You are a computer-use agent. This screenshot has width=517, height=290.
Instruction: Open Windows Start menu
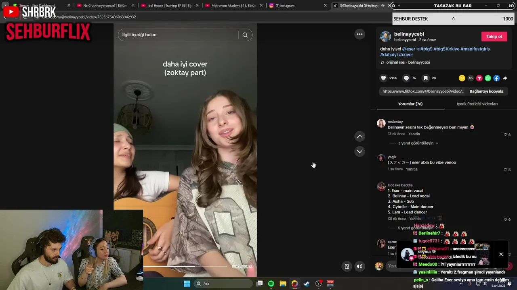pyautogui.click(x=187, y=284)
